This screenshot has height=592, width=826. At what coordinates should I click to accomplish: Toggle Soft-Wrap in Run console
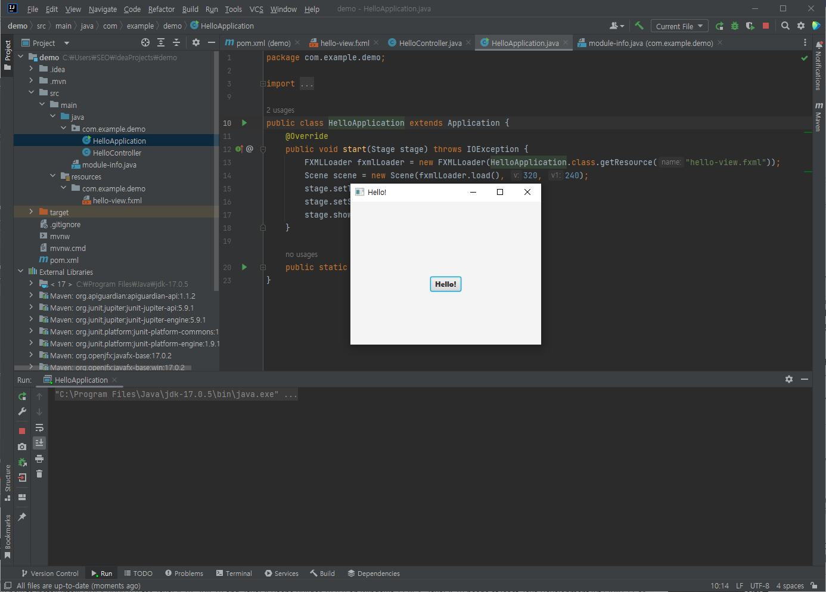(x=39, y=427)
